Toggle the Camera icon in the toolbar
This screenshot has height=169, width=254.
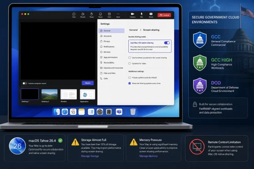(x=132, y=15)
